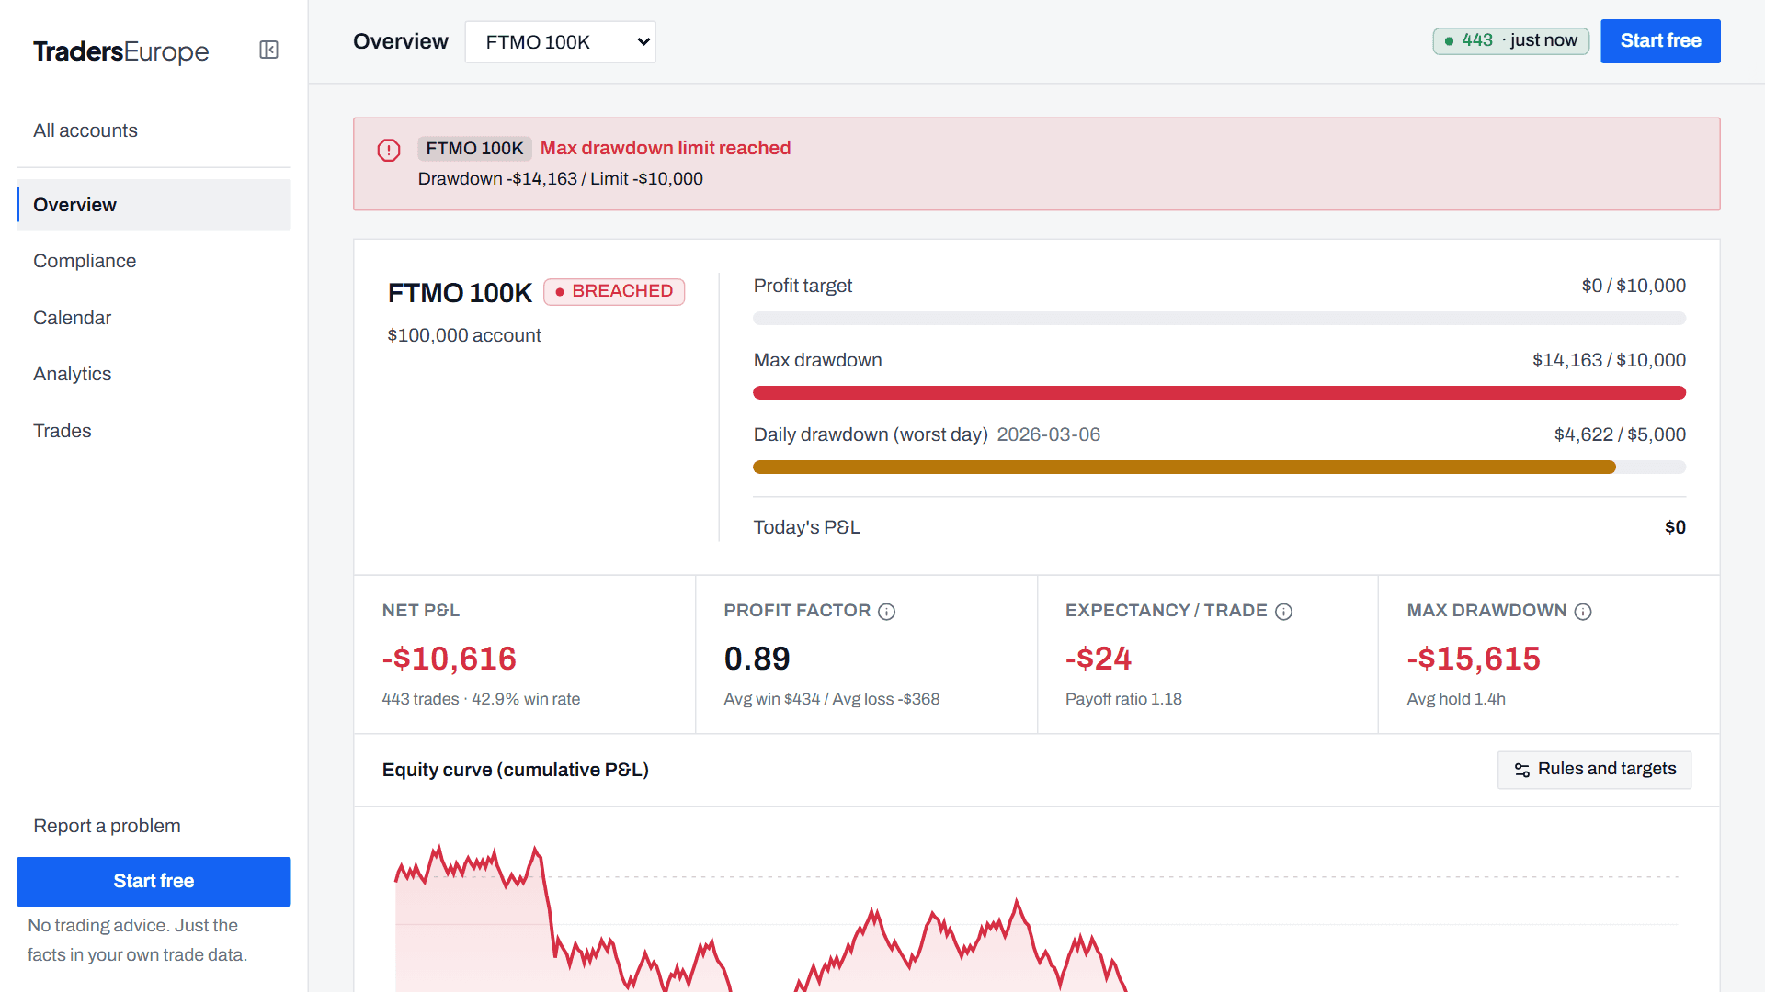This screenshot has width=1765, height=992.
Task: Open the FTMO 100K account dropdown
Action: pos(561,42)
